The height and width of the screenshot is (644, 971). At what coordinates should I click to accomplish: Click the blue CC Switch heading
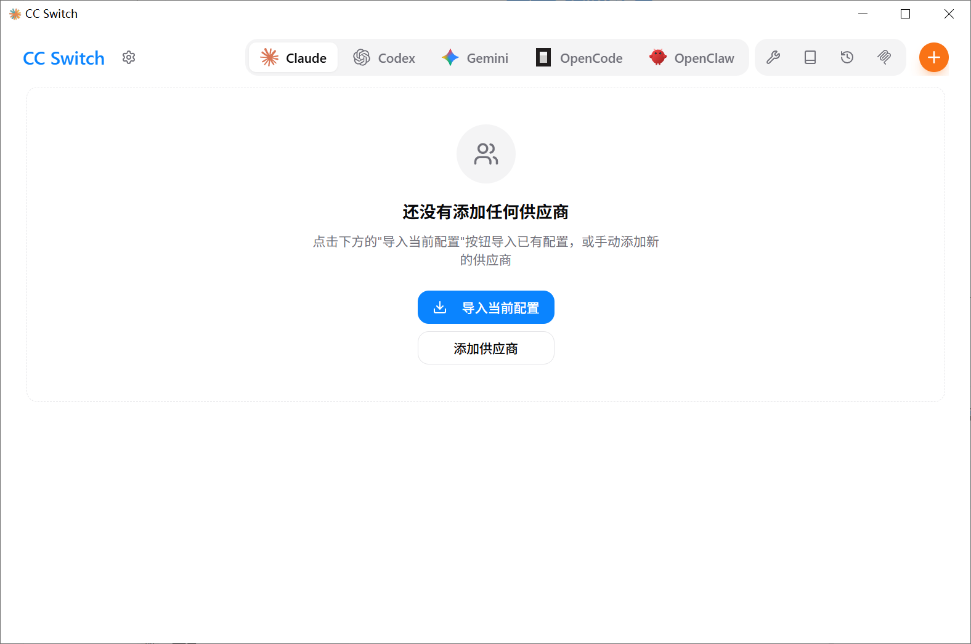click(63, 58)
